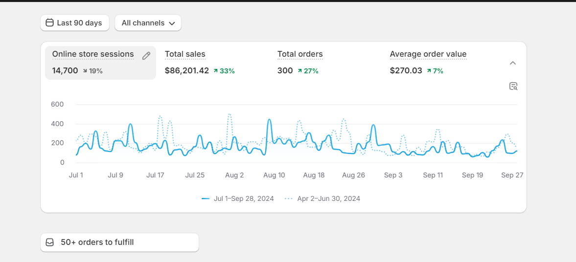Image resolution: width=576 pixels, height=262 pixels.
Task: Open the 50+ orders to fulfill button
Action: pos(119,242)
